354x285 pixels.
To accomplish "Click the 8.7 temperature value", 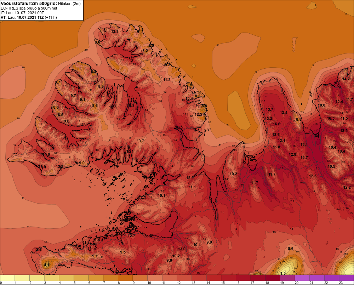I will click(x=57, y=82).
